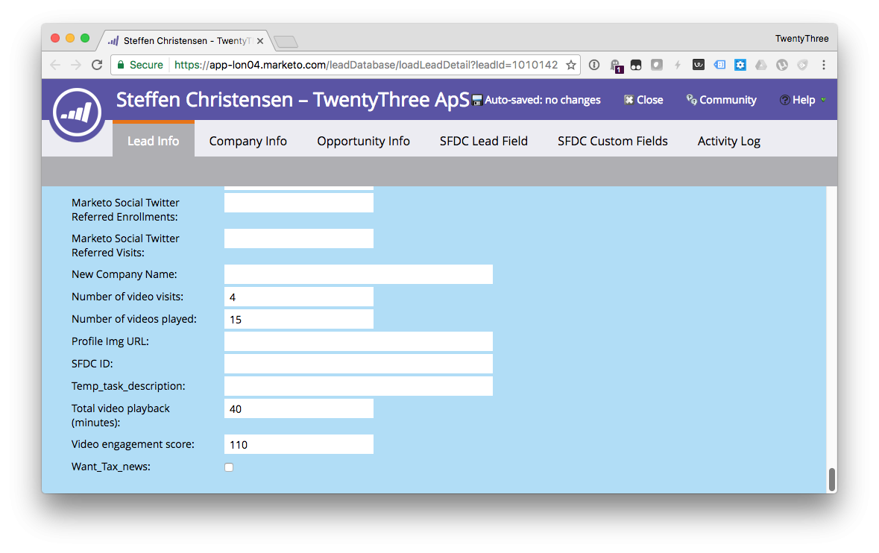
Task: Click the uTorrent extension icon
Action: pos(782,65)
